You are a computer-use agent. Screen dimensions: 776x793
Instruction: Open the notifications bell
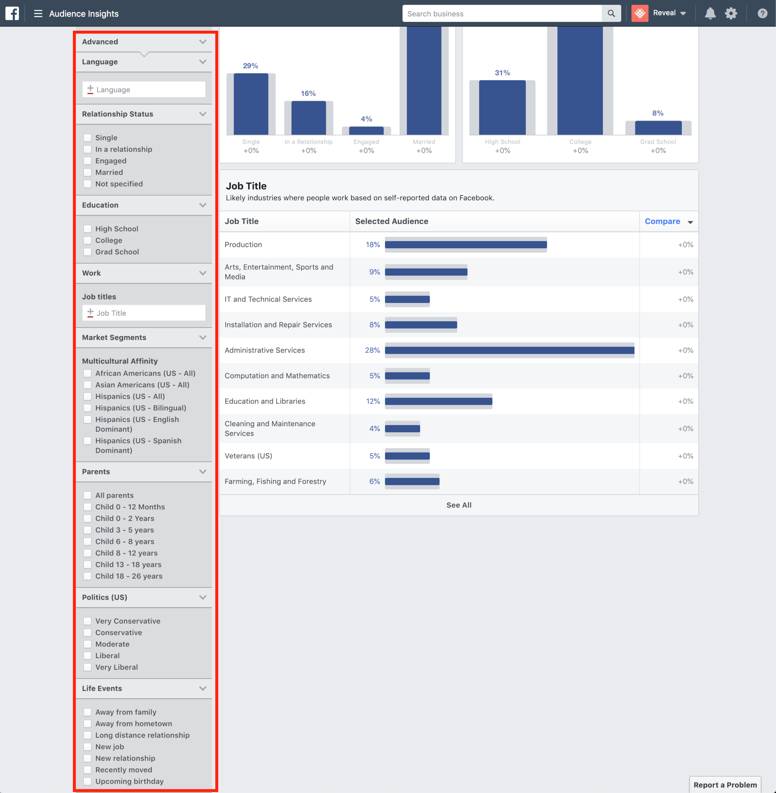pos(710,14)
